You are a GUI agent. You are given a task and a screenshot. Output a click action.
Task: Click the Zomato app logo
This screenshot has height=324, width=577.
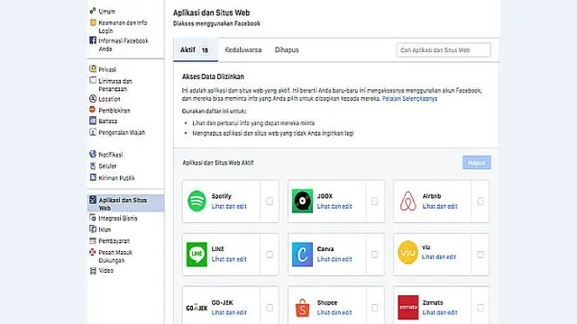coord(408,307)
